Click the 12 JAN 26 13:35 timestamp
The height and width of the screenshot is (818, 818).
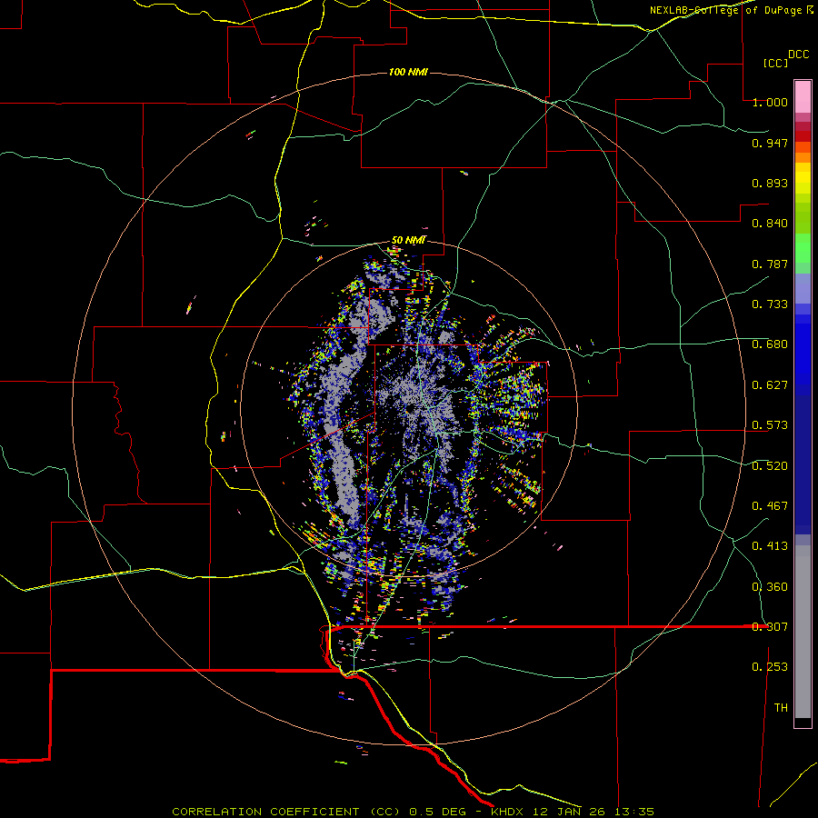(x=594, y=812)
